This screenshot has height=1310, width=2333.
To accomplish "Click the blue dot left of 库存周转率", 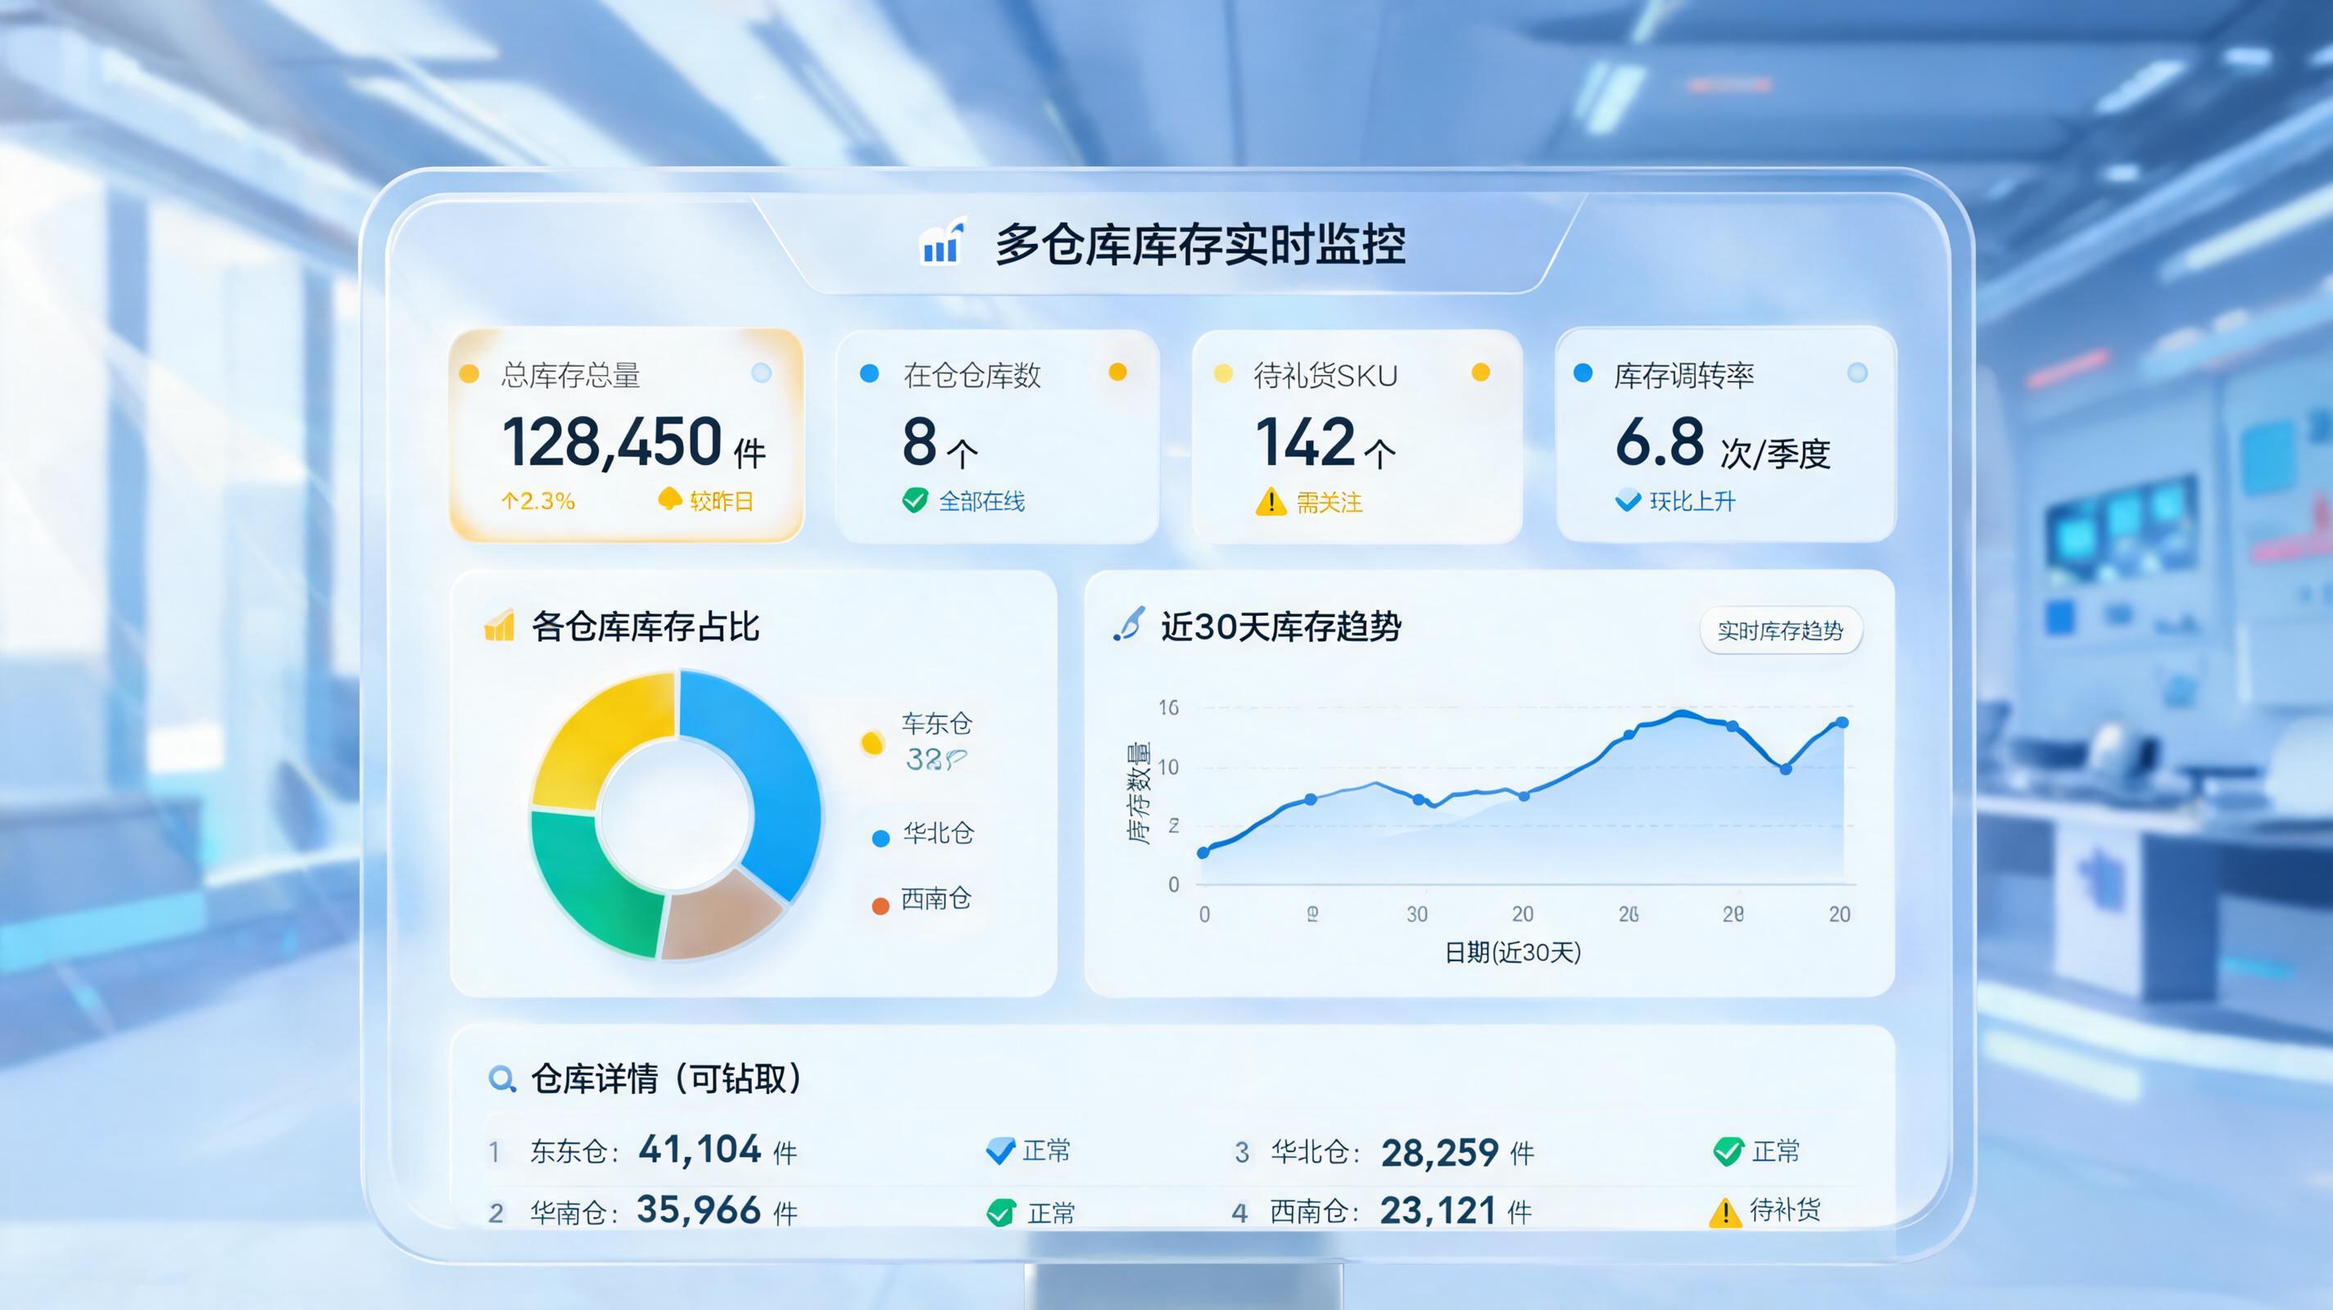I will (x=1583, y=372).
